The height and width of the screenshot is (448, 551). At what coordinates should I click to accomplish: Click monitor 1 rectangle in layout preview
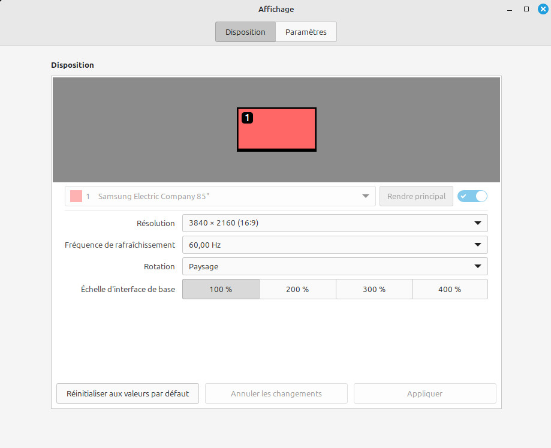point(276,130)
